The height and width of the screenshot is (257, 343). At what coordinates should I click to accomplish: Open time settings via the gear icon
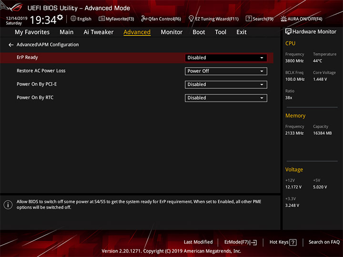click(x=60, y=18)
